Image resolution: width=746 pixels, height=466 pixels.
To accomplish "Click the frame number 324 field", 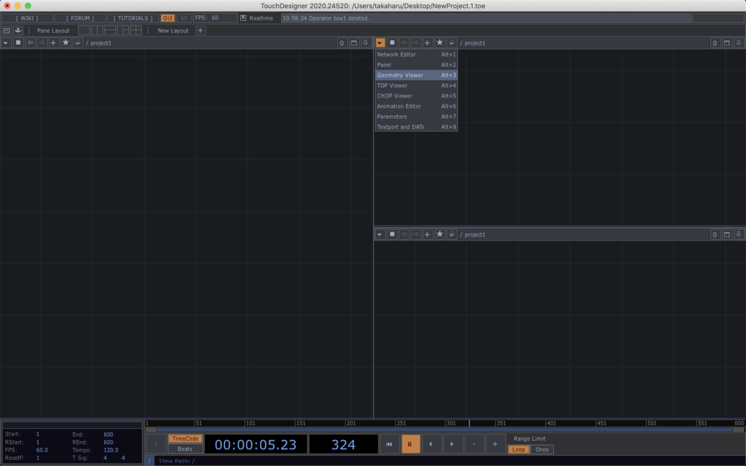I will click(x=343, y=444).
